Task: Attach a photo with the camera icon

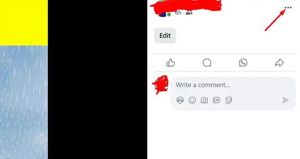Action: 204,100
